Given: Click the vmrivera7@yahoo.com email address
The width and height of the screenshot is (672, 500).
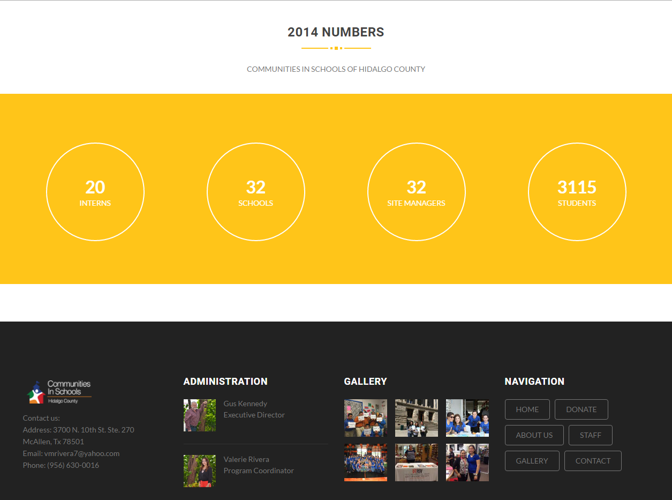Looking at the screenshot, I should pyautogui.click(x=81, y=453).
